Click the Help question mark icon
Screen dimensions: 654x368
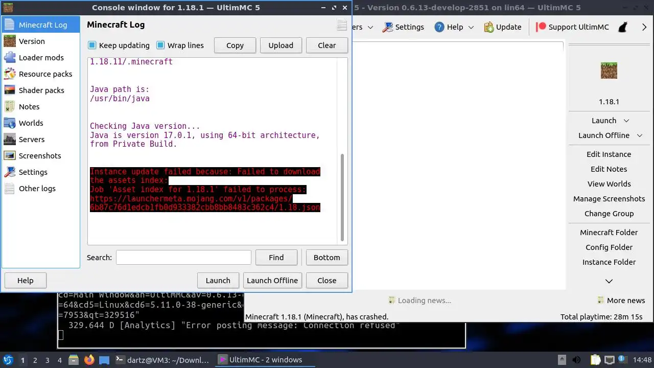point(439,27)
